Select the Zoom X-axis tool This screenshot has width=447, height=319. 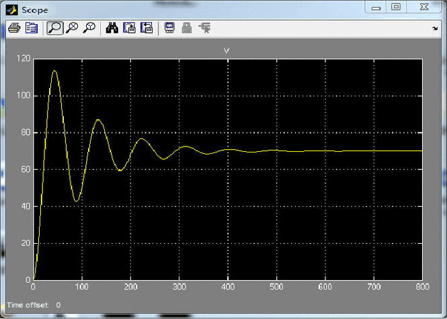click(x=72, y=28)
